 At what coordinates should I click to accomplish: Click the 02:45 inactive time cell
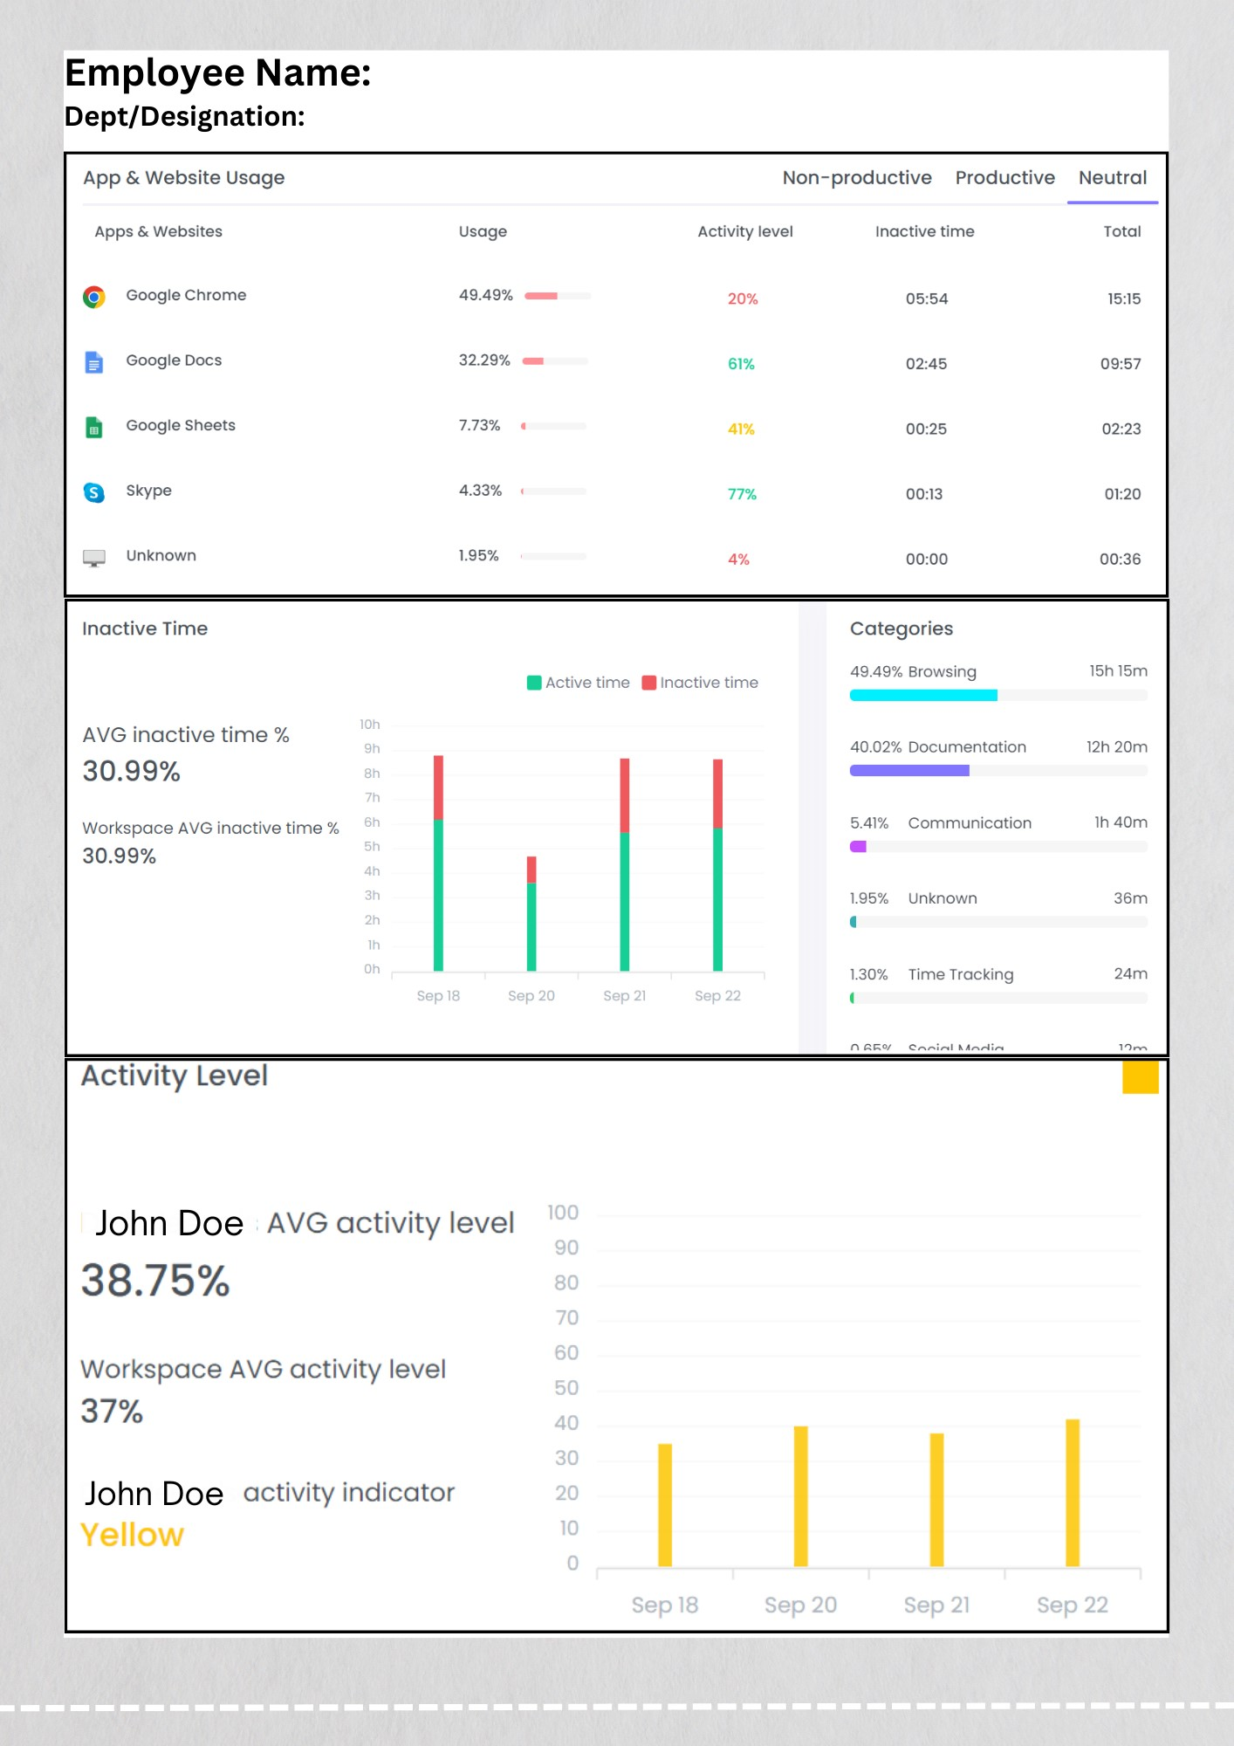(x=926, y=364)
